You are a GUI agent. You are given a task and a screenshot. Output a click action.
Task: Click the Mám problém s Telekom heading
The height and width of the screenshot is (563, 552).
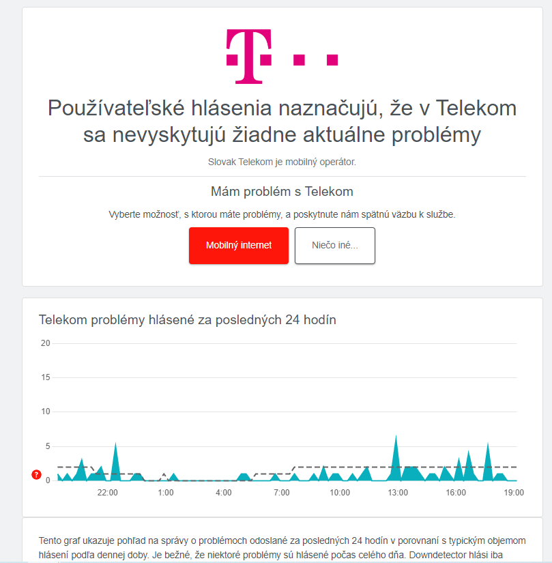pos(282,191)
